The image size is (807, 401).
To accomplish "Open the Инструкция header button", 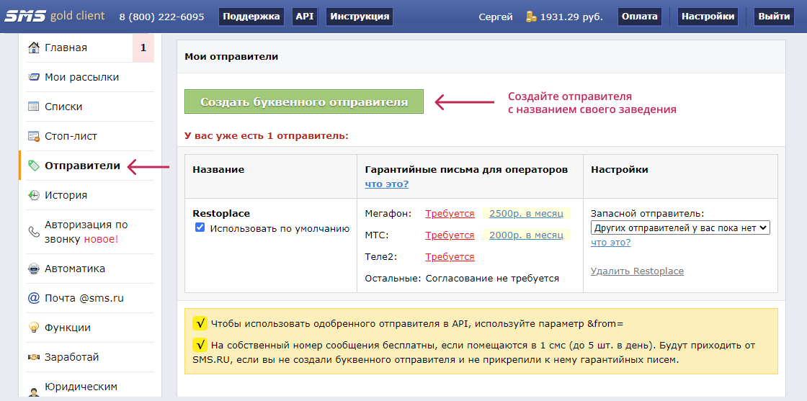I will click(360, 17).
